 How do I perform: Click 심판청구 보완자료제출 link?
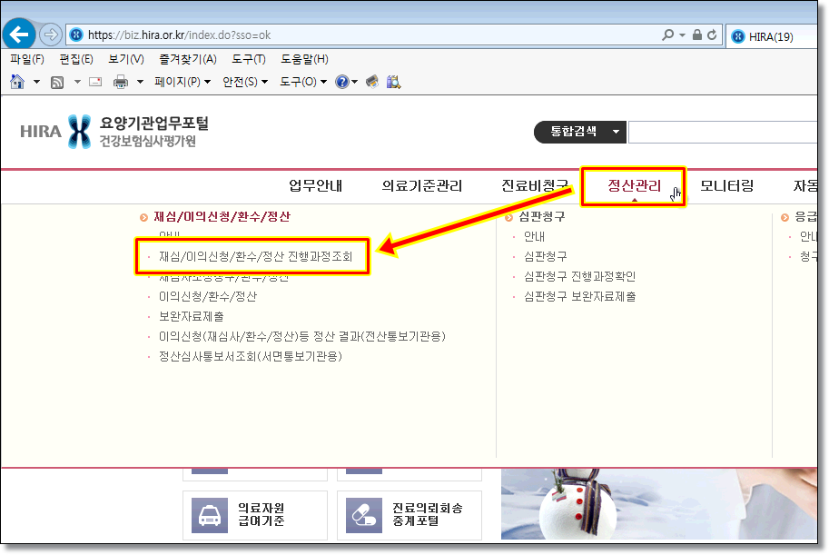point(579,296)
